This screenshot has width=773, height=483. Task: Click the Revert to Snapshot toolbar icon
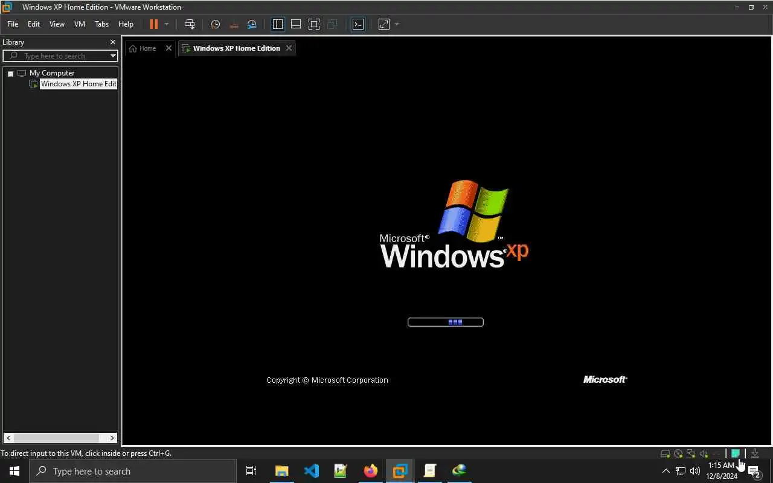tap(234, 24)
